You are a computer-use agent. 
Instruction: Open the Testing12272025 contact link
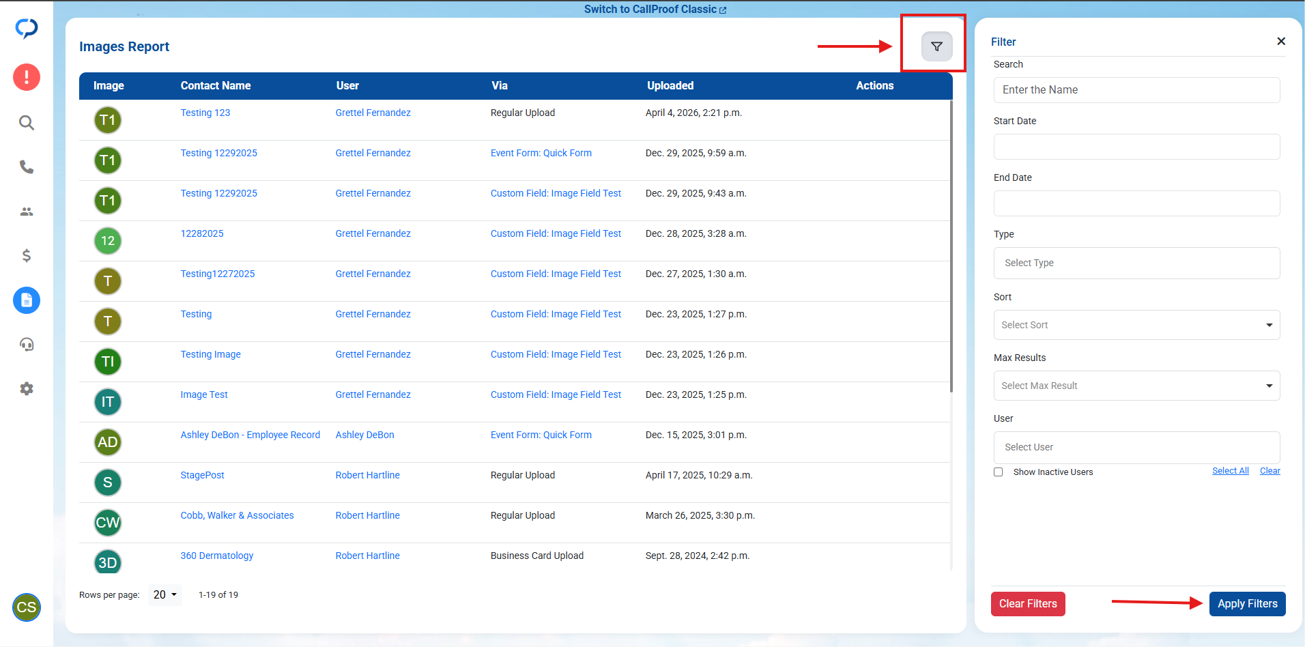click(217, 274)
